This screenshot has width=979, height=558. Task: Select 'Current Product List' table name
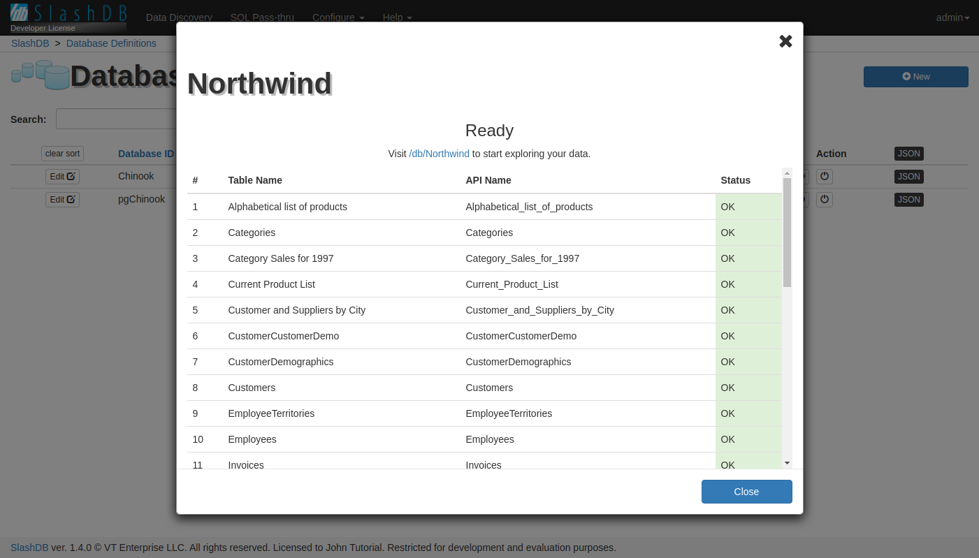coord(271,284)
